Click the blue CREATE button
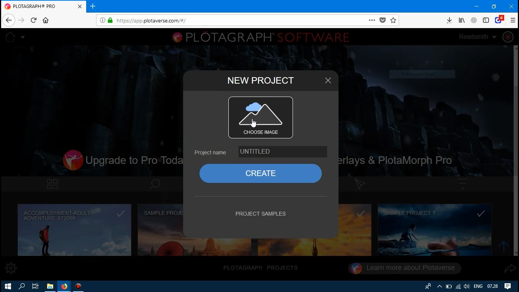This screenshot has height=292, width=519. tap(261, 173)
